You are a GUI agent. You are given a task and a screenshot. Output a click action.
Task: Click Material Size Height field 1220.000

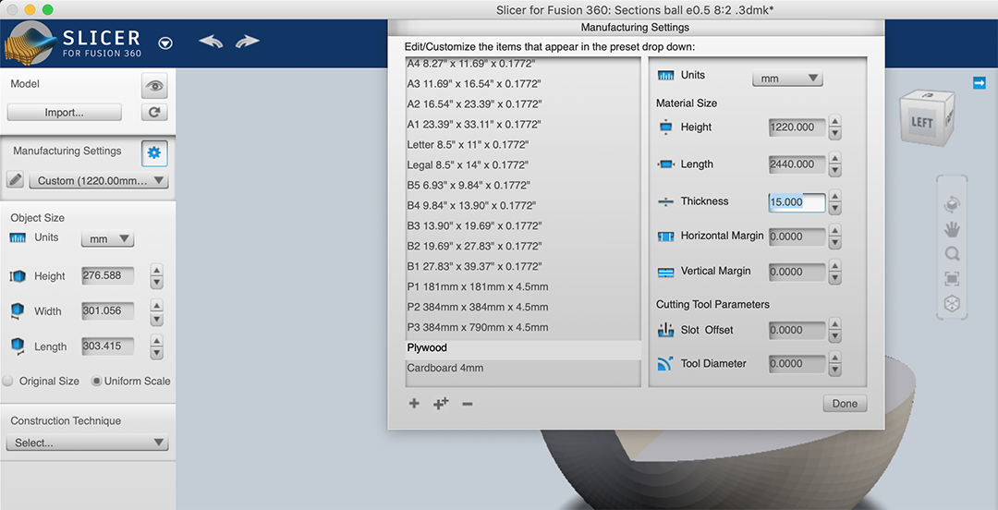[x=797, y=127]
